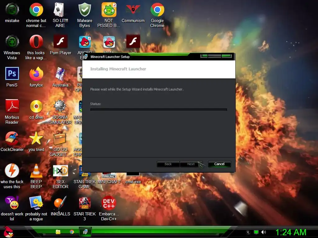
Task: Select the installer taskbar button
Action: coord(85,232)
